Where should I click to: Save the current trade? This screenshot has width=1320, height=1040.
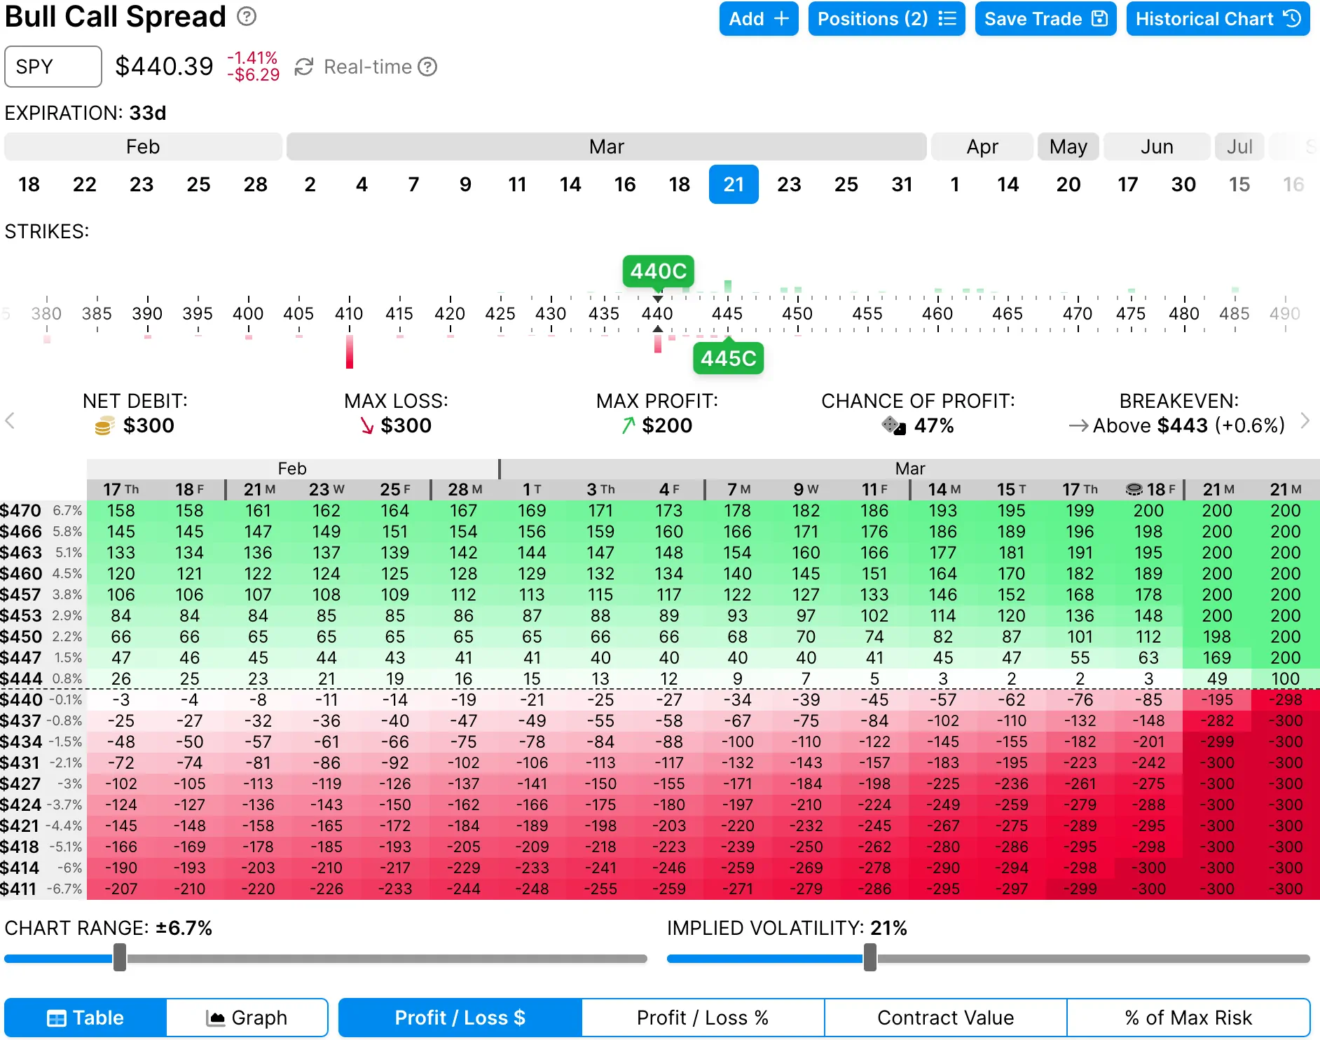pos(1045,19)
